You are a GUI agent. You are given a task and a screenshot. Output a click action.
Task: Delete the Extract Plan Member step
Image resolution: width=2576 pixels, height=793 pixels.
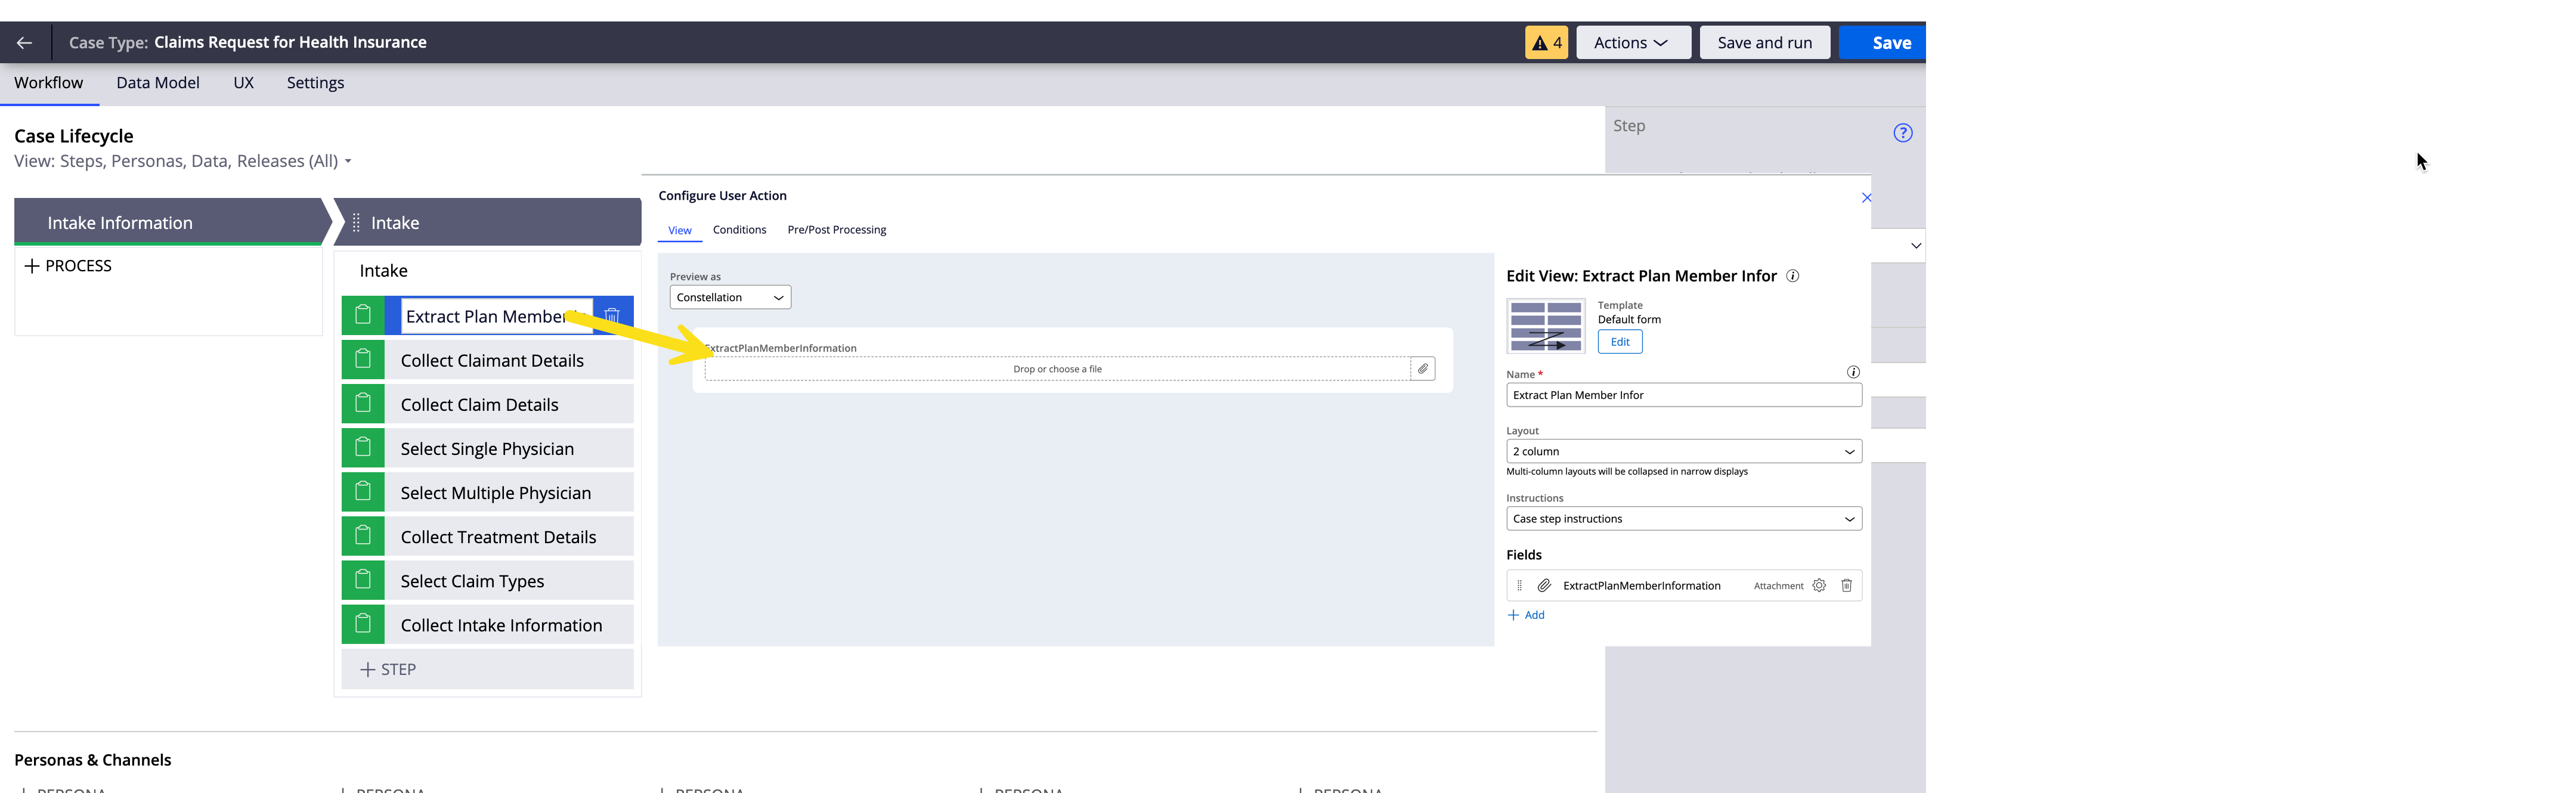pyautogui.click(x=612, y=316)
